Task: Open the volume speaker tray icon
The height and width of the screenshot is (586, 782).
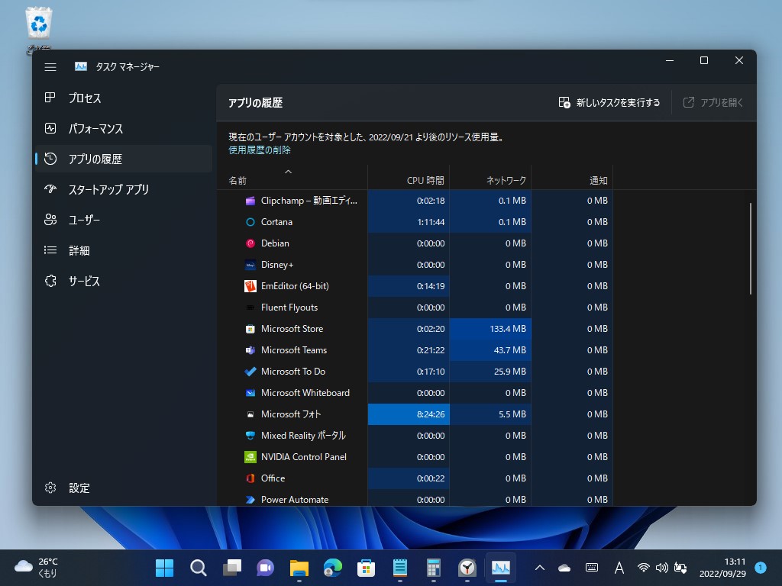Action: 662,568
